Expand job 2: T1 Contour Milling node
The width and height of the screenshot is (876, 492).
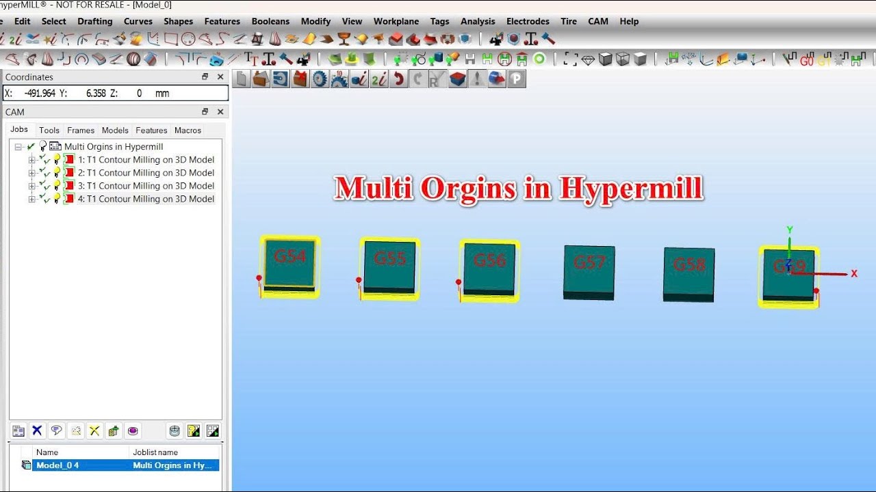point(31,173)
